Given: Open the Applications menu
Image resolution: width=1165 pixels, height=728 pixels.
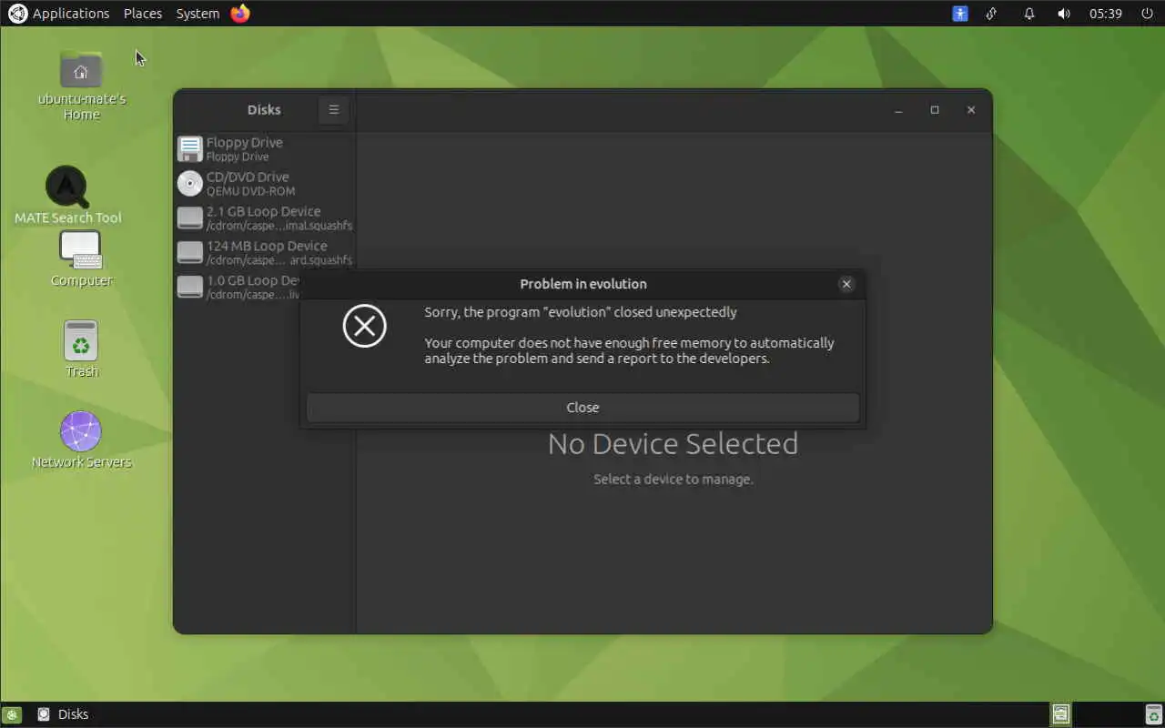Looking at the screenshot, I should 71,14.
